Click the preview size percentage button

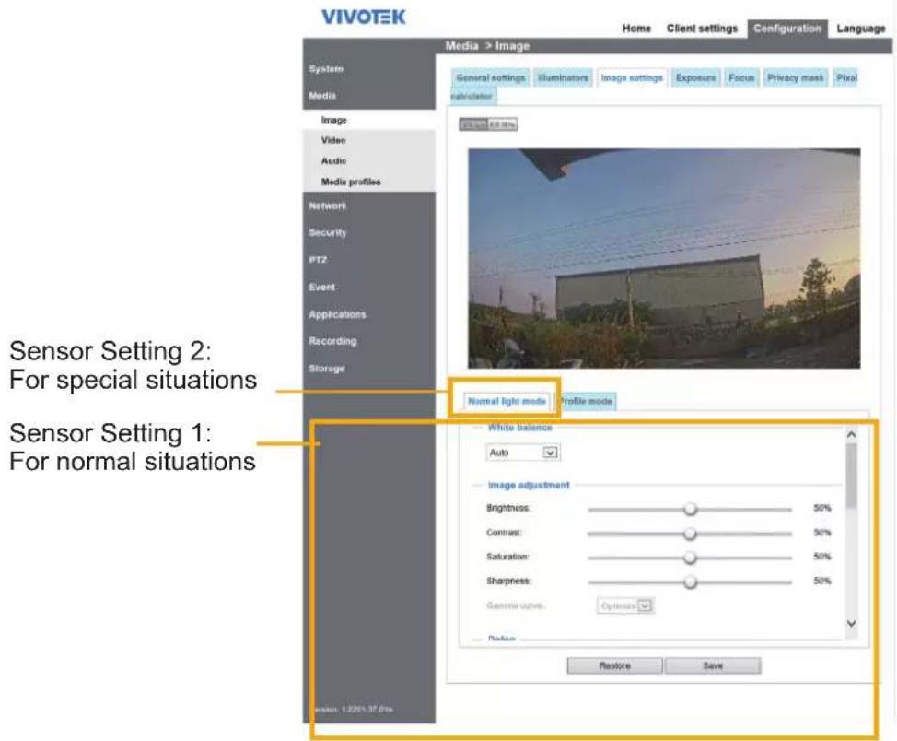[x=488, y=124]
